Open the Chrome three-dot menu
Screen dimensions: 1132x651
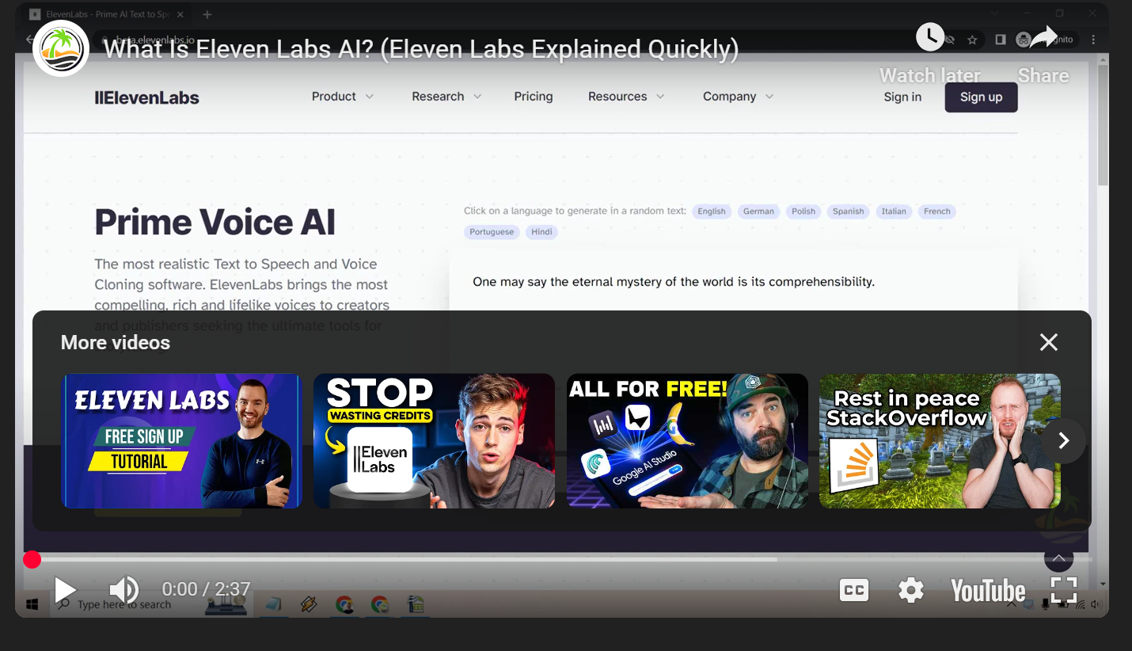[1093, 40]
